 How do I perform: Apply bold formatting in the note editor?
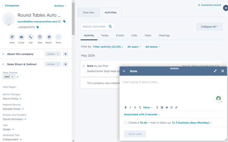click(126, 107)
